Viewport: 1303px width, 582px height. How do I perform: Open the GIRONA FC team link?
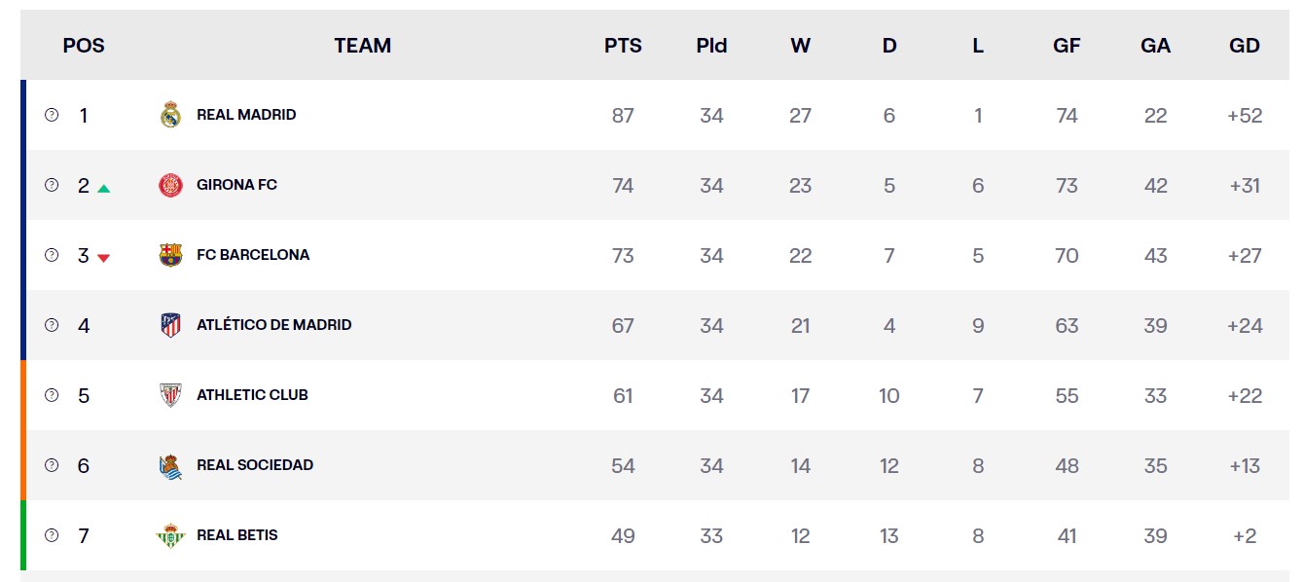(236, 185)
